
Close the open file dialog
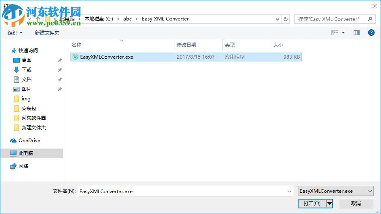(375, 6)
